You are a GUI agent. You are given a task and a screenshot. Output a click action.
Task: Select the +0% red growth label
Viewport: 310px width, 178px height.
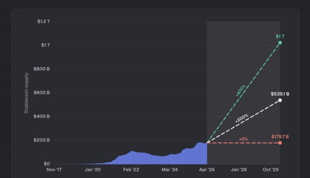tap(243, 139)
